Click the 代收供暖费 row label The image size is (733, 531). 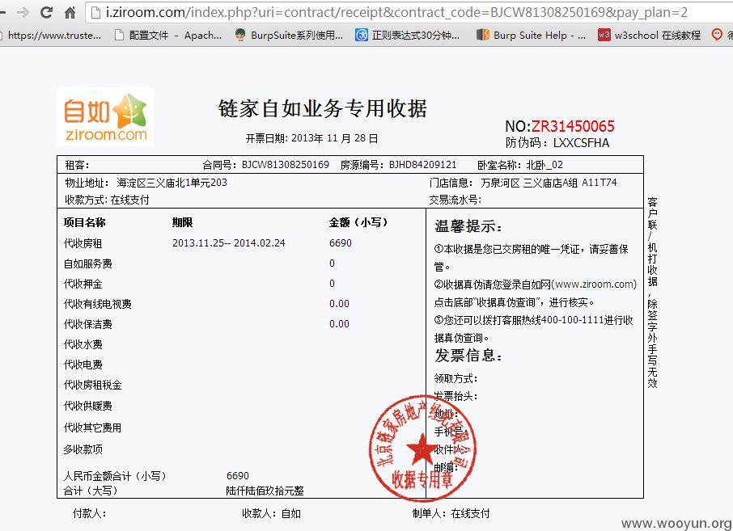point(88,406)
